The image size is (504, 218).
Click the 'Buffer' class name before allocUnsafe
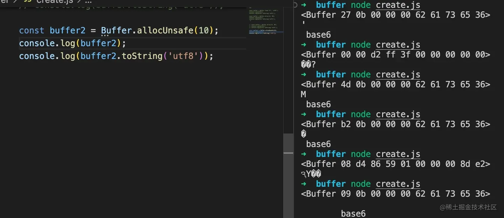point(116,31)
